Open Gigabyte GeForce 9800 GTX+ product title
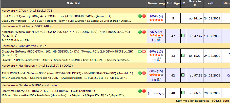The image size is (230, 103). (67, 54)
